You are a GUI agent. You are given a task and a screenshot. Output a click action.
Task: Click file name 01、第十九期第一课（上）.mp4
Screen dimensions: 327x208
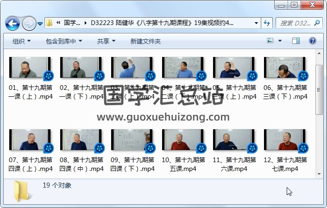31,92
